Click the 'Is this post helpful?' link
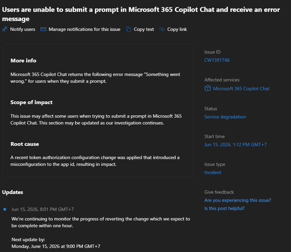Screen dimensions: 291x252 (224, 208)
